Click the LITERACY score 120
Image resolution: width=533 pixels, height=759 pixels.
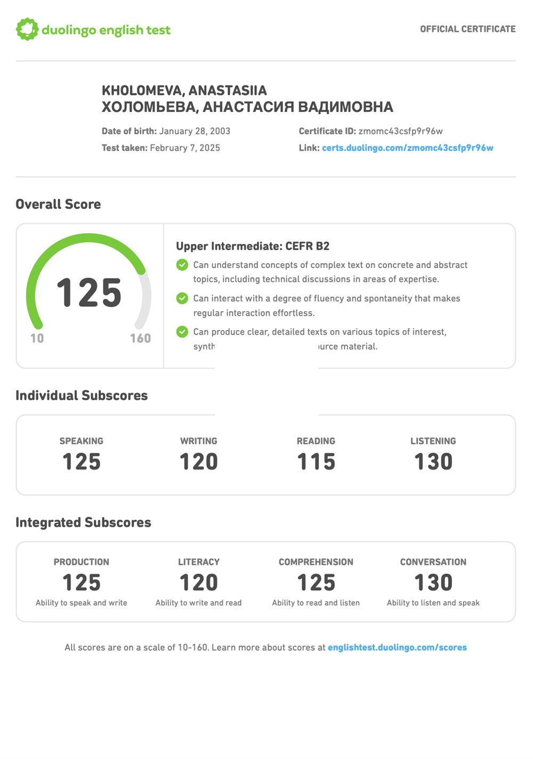point(199,583)
